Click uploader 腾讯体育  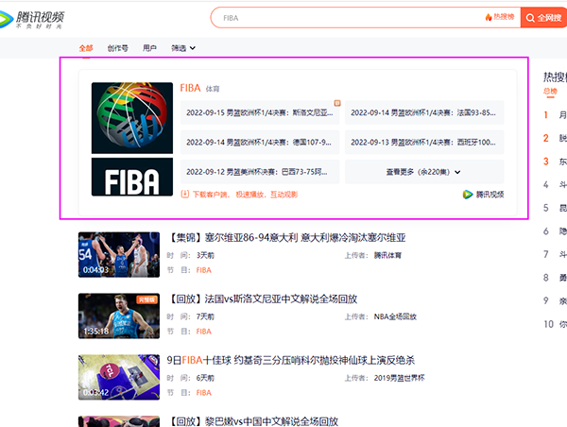(387, 255)
